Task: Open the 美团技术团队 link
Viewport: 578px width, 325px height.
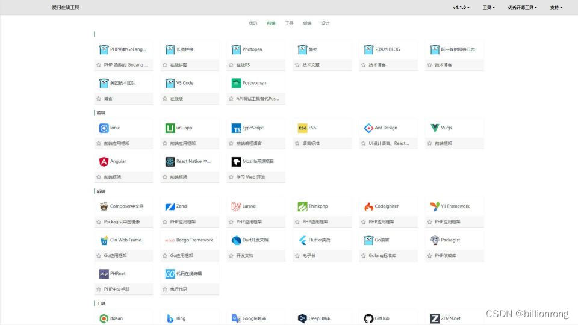Action: coord(123,83)
